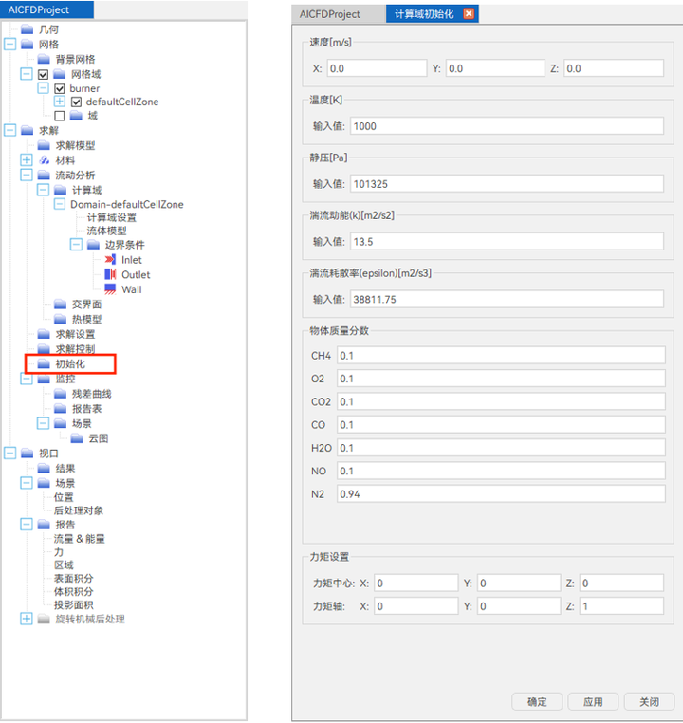The height and width of the screenshot is (723, 683).
Task: Click the 背景网格 folder icon
Action: click(x=44, y=59)
